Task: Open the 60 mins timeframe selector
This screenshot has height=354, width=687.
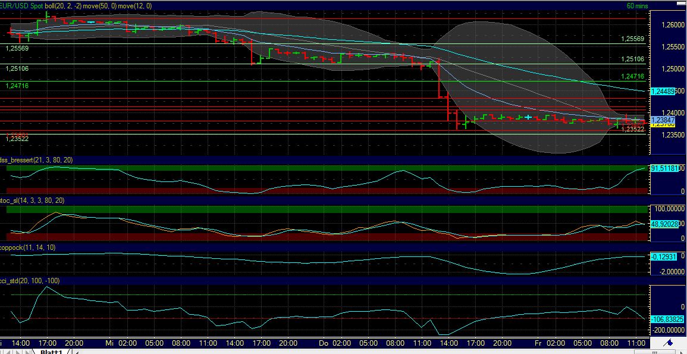Action: [x=636, y=4]
